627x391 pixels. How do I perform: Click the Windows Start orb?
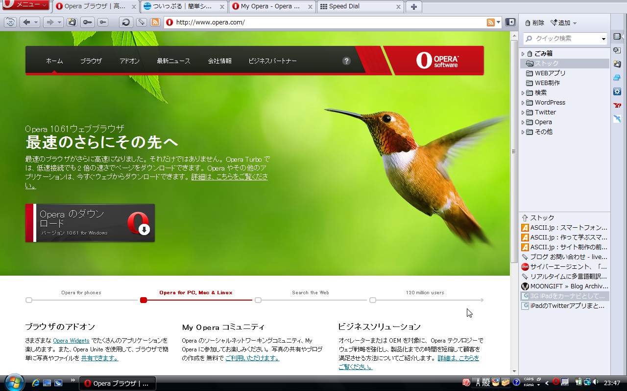click(x=14, y=382)
